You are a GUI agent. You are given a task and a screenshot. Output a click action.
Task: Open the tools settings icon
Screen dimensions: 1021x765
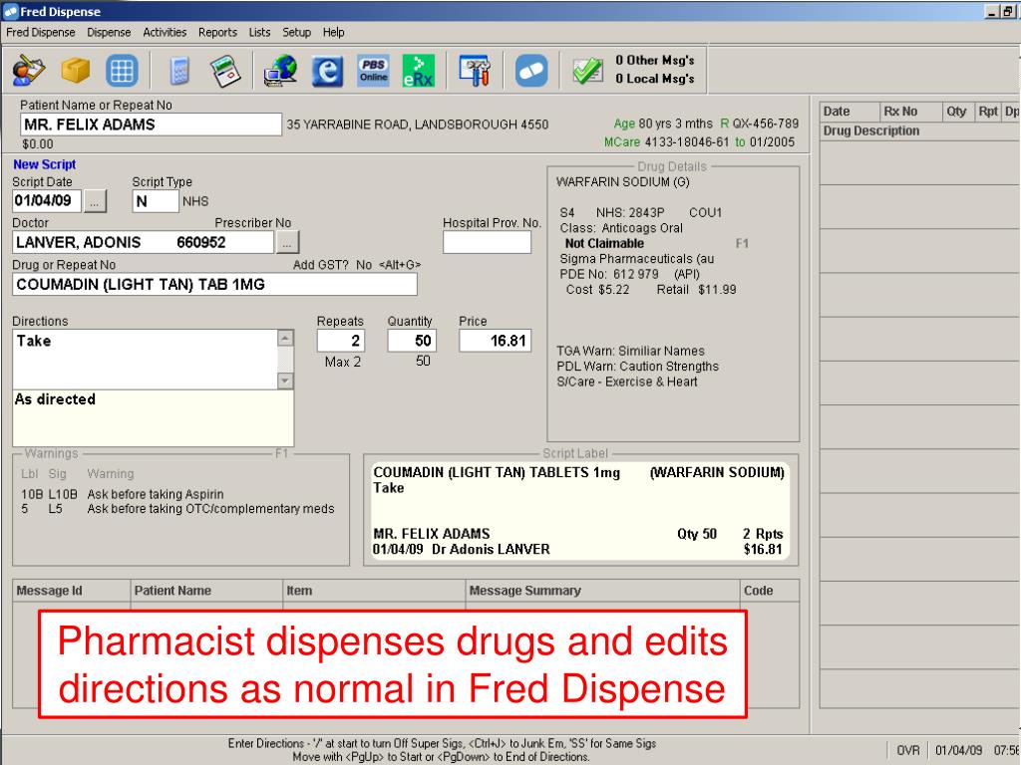click(x=476, y=71)
